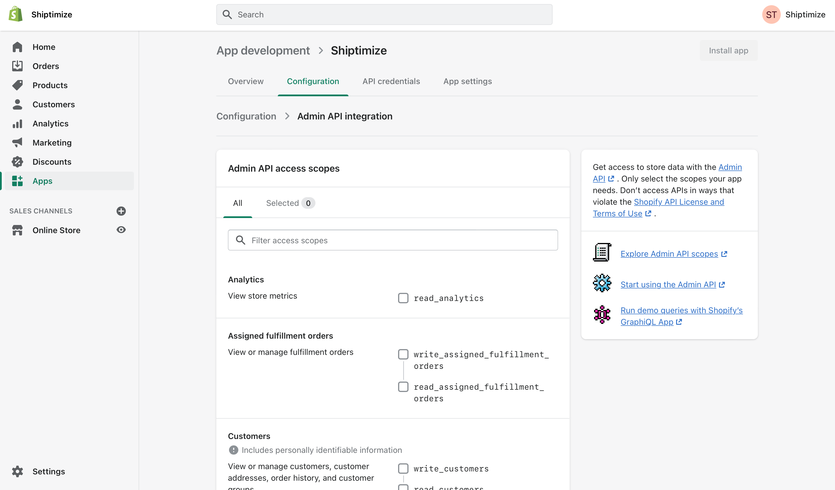
Task: Select the Configuration tab
Action: tap(313, 81)
